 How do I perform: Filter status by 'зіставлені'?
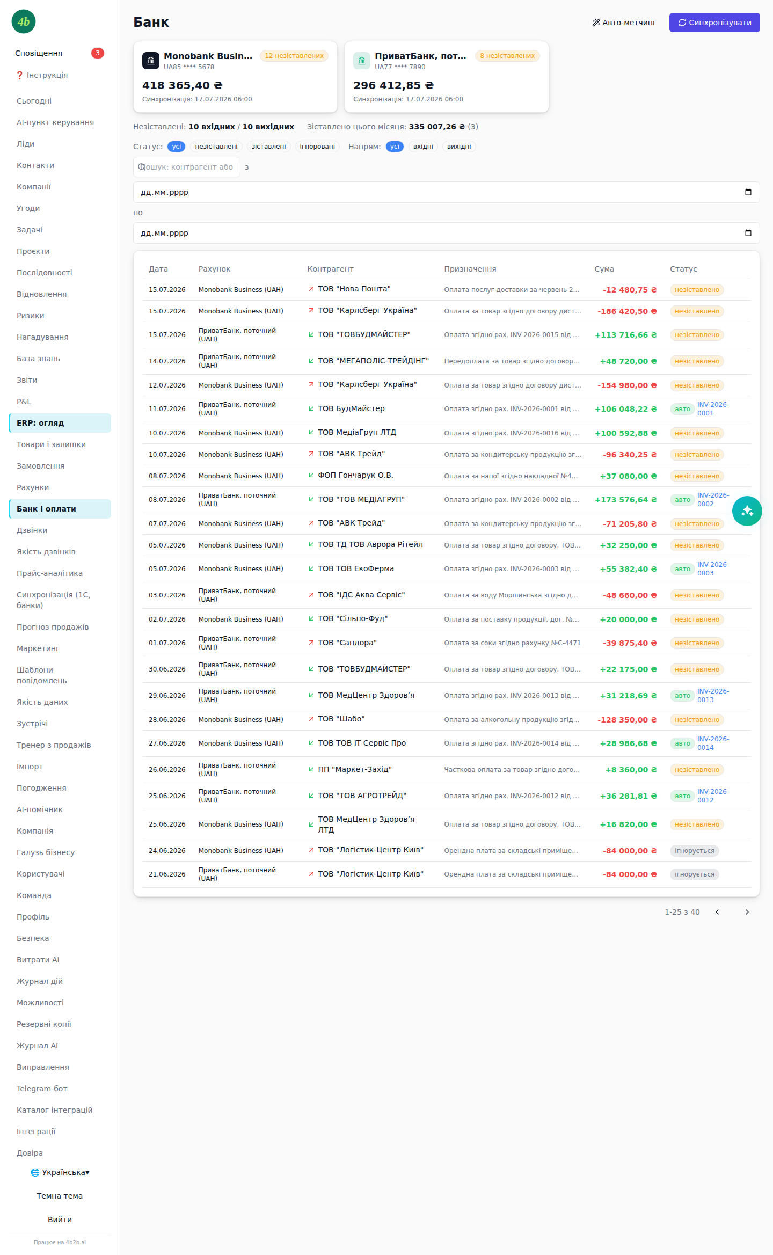[269, 147]
